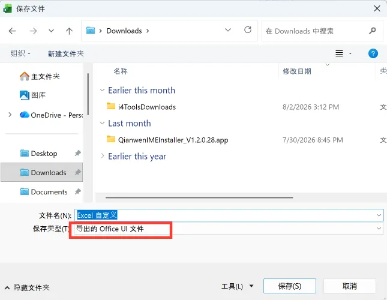Expand the OneDrive tree node
The height and width of the screenshot is (300, 387).
point(10,115)
